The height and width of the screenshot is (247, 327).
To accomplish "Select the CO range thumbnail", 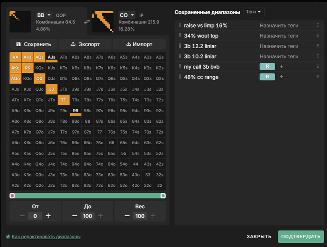I will click(103, 21).
